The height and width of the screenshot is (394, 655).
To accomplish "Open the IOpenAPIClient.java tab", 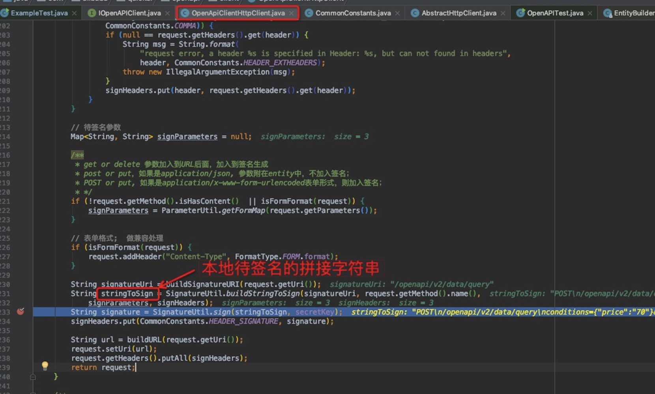I will pyautogui.click(x=129, y=13).
